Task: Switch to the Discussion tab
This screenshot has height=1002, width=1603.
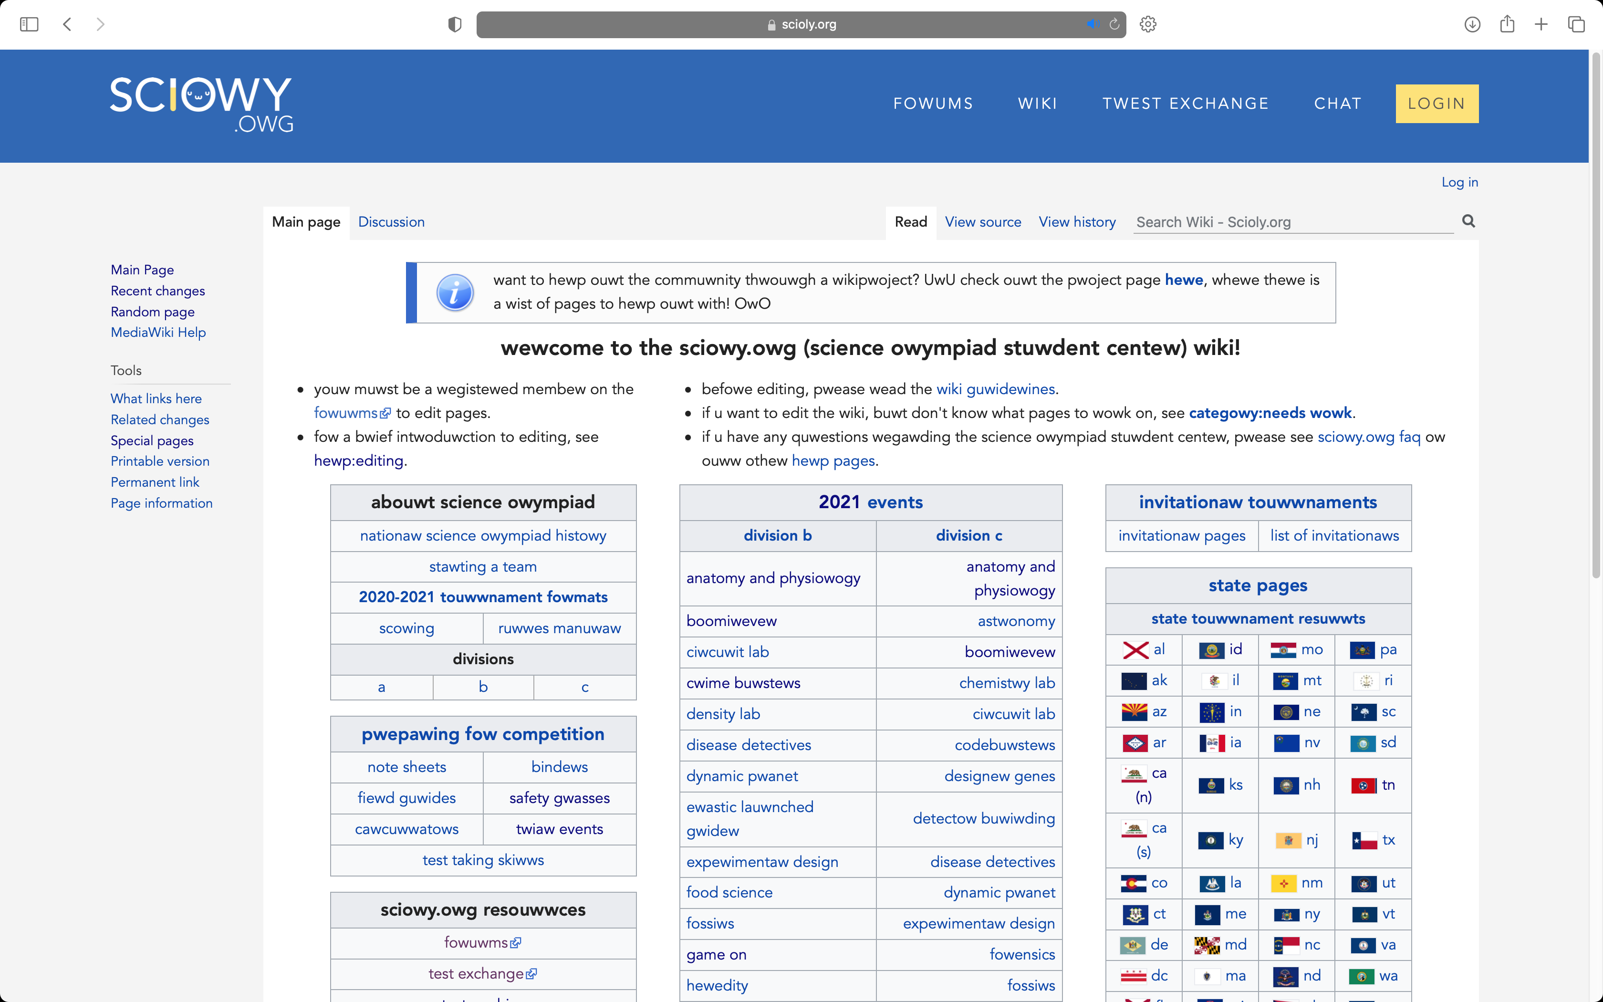Action: tap(391, 222)
